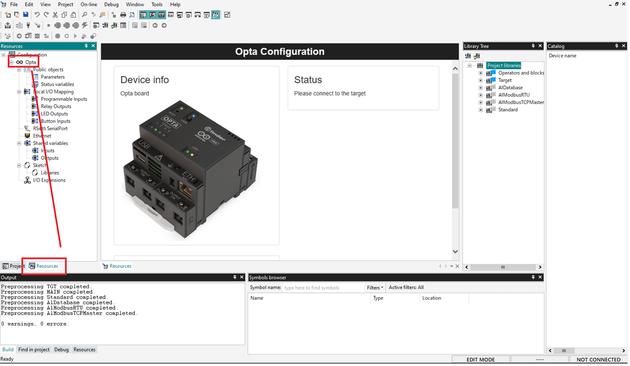This screenshot has width=630, height=366.
Task: Click the Find magnifier icon
Action: [x=85, y=15]
